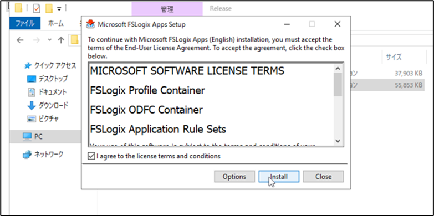434x216 pixels.
Task: Click the Close button beside Install
Action: click(x=323, y=177)
